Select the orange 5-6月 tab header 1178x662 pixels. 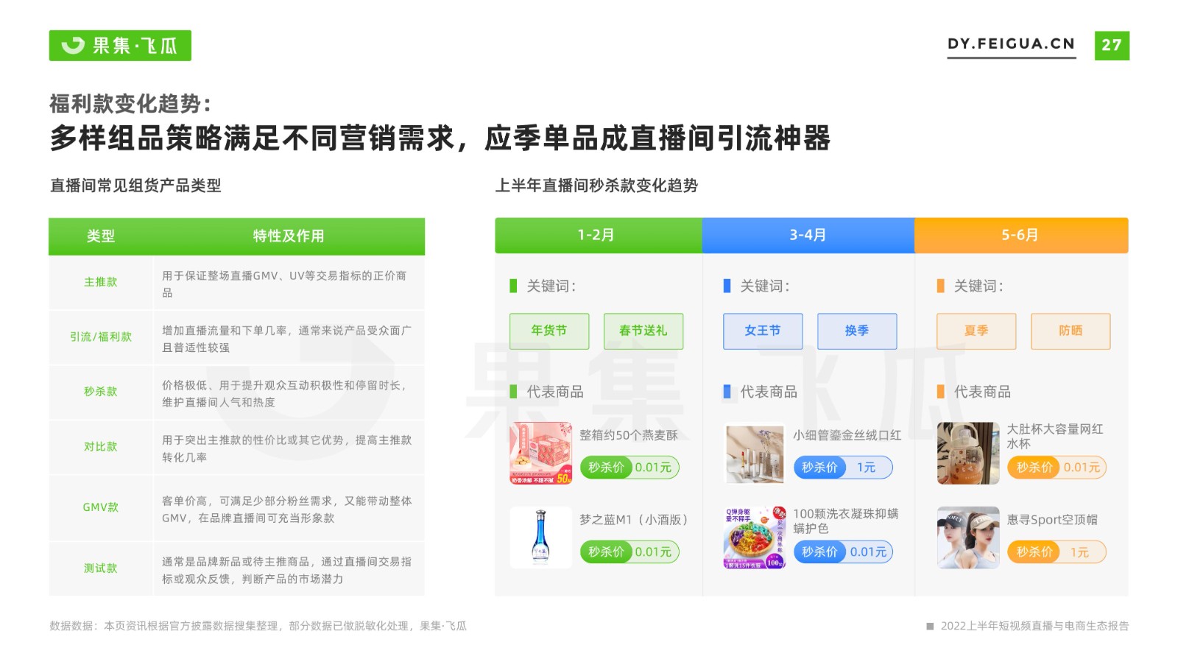1021,235
